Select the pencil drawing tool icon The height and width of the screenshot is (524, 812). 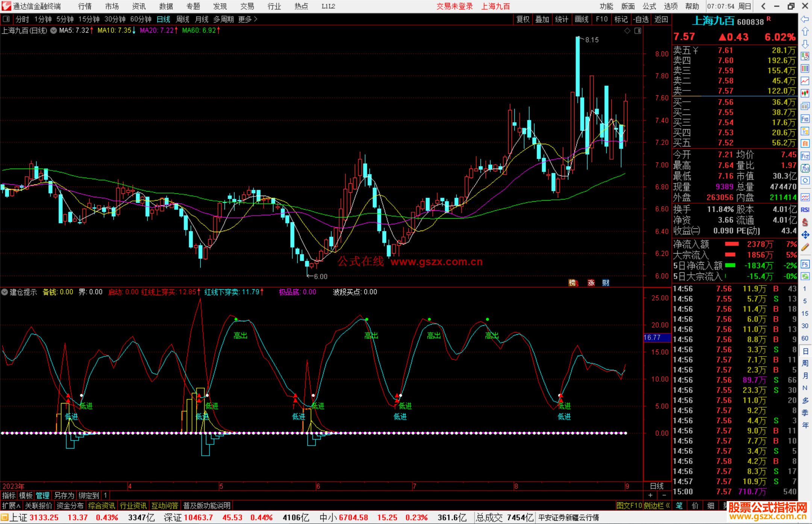point(805,247)
